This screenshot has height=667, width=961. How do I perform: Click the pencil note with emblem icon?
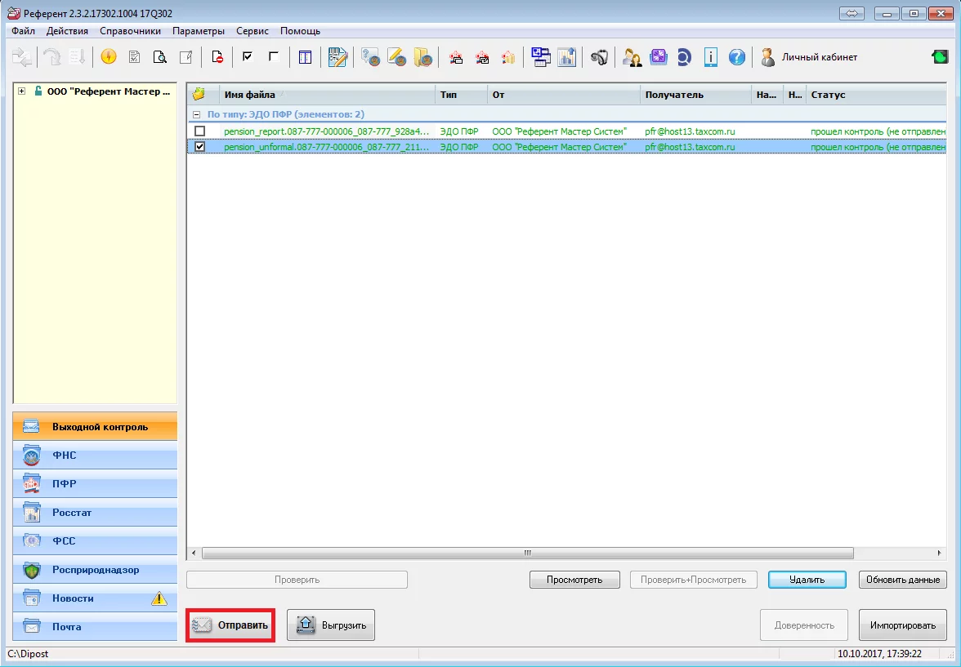(x=396, y=58)
